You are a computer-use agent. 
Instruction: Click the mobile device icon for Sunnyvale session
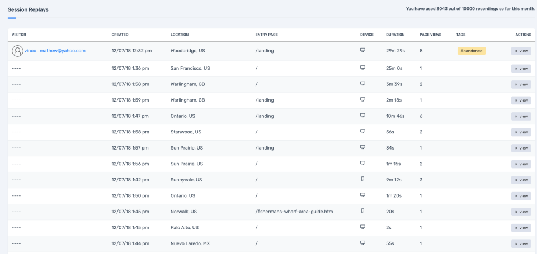coord(362,180)
